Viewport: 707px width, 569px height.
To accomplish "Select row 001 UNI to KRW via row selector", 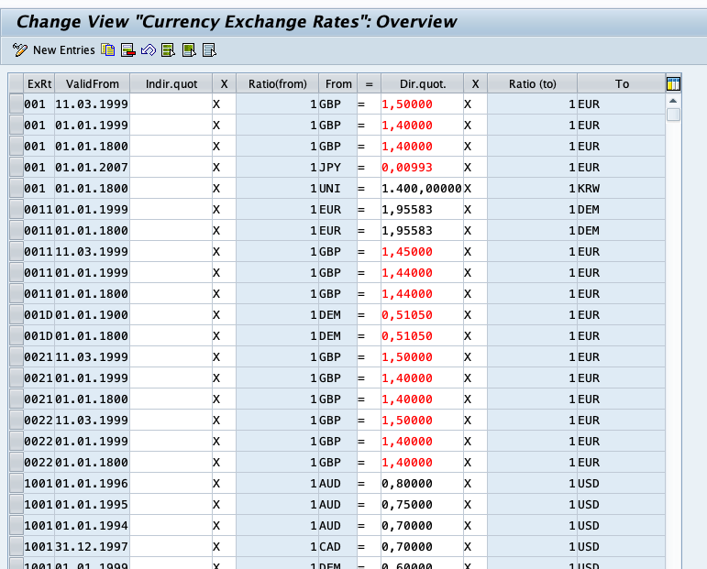I will click(x=17, y=189).
